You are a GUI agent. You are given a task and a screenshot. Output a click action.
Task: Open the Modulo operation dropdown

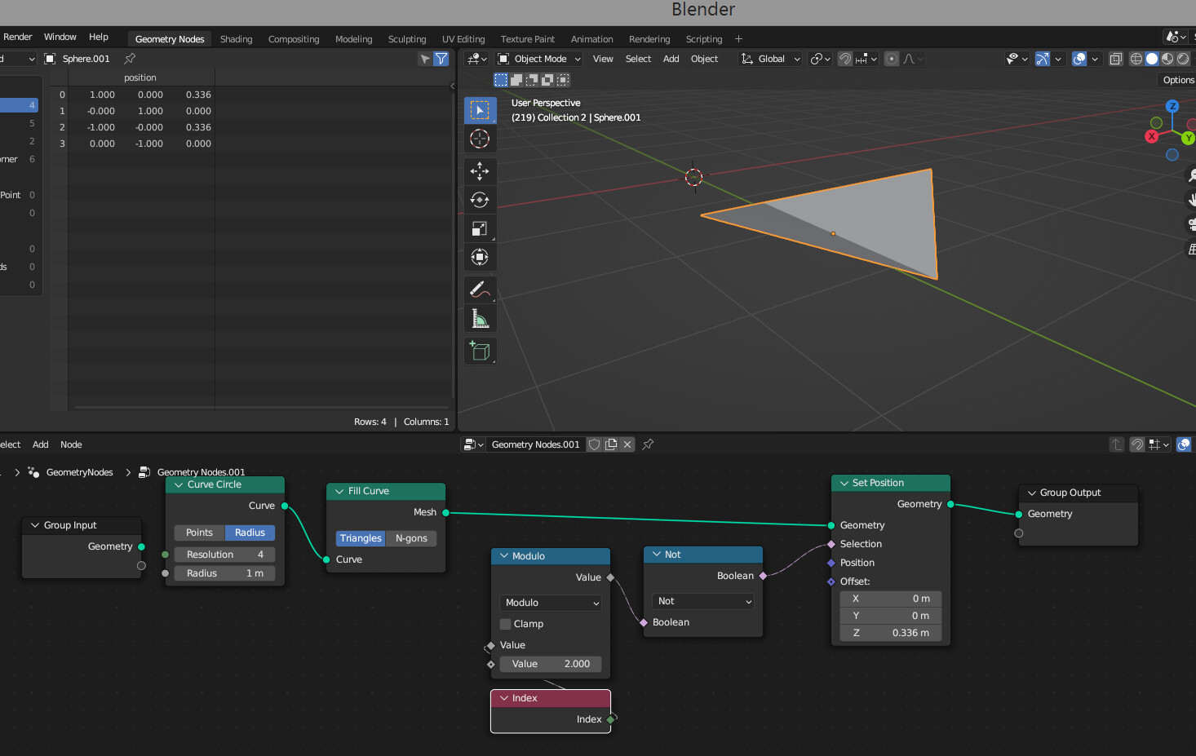pyautogui.click(x=551, y=603)
